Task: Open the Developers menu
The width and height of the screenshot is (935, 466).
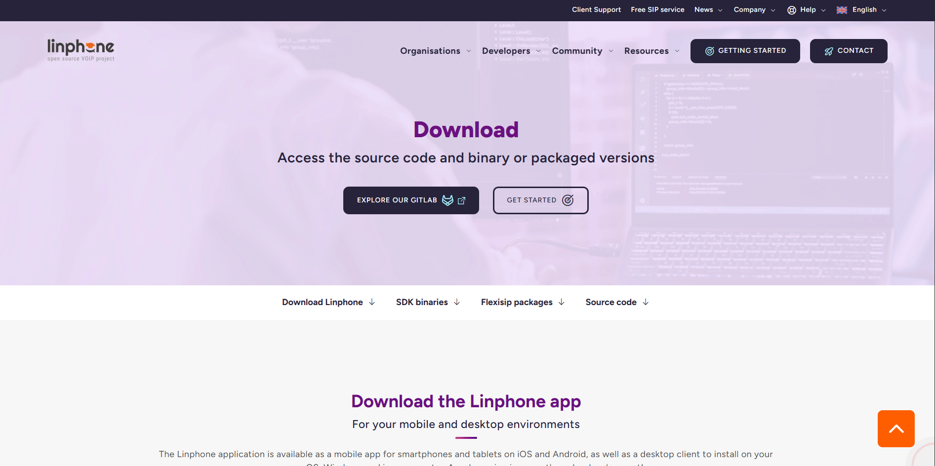Action: [506, 51]
